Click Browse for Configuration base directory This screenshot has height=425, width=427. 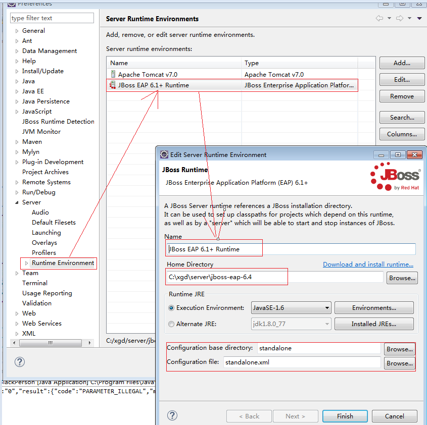[400, 349]
